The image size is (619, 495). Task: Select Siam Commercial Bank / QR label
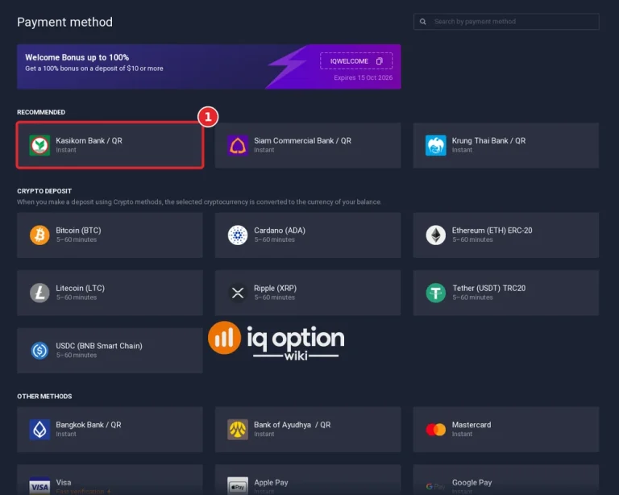pyautogui.click(x=302, y=140)
